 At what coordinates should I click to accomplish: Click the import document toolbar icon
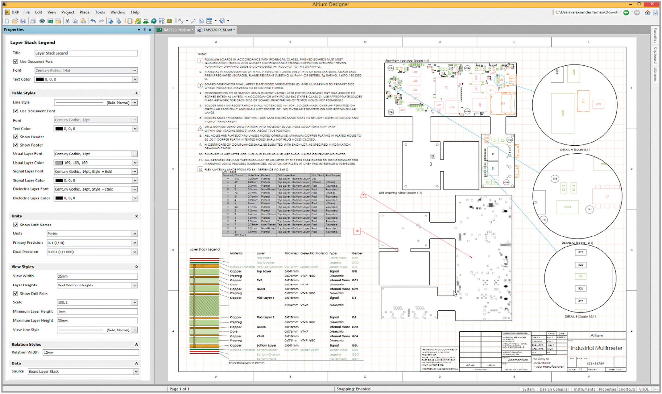(110, 21)
